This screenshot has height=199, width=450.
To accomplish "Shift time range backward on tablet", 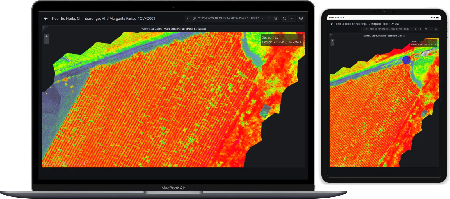I will pos(363,29).
